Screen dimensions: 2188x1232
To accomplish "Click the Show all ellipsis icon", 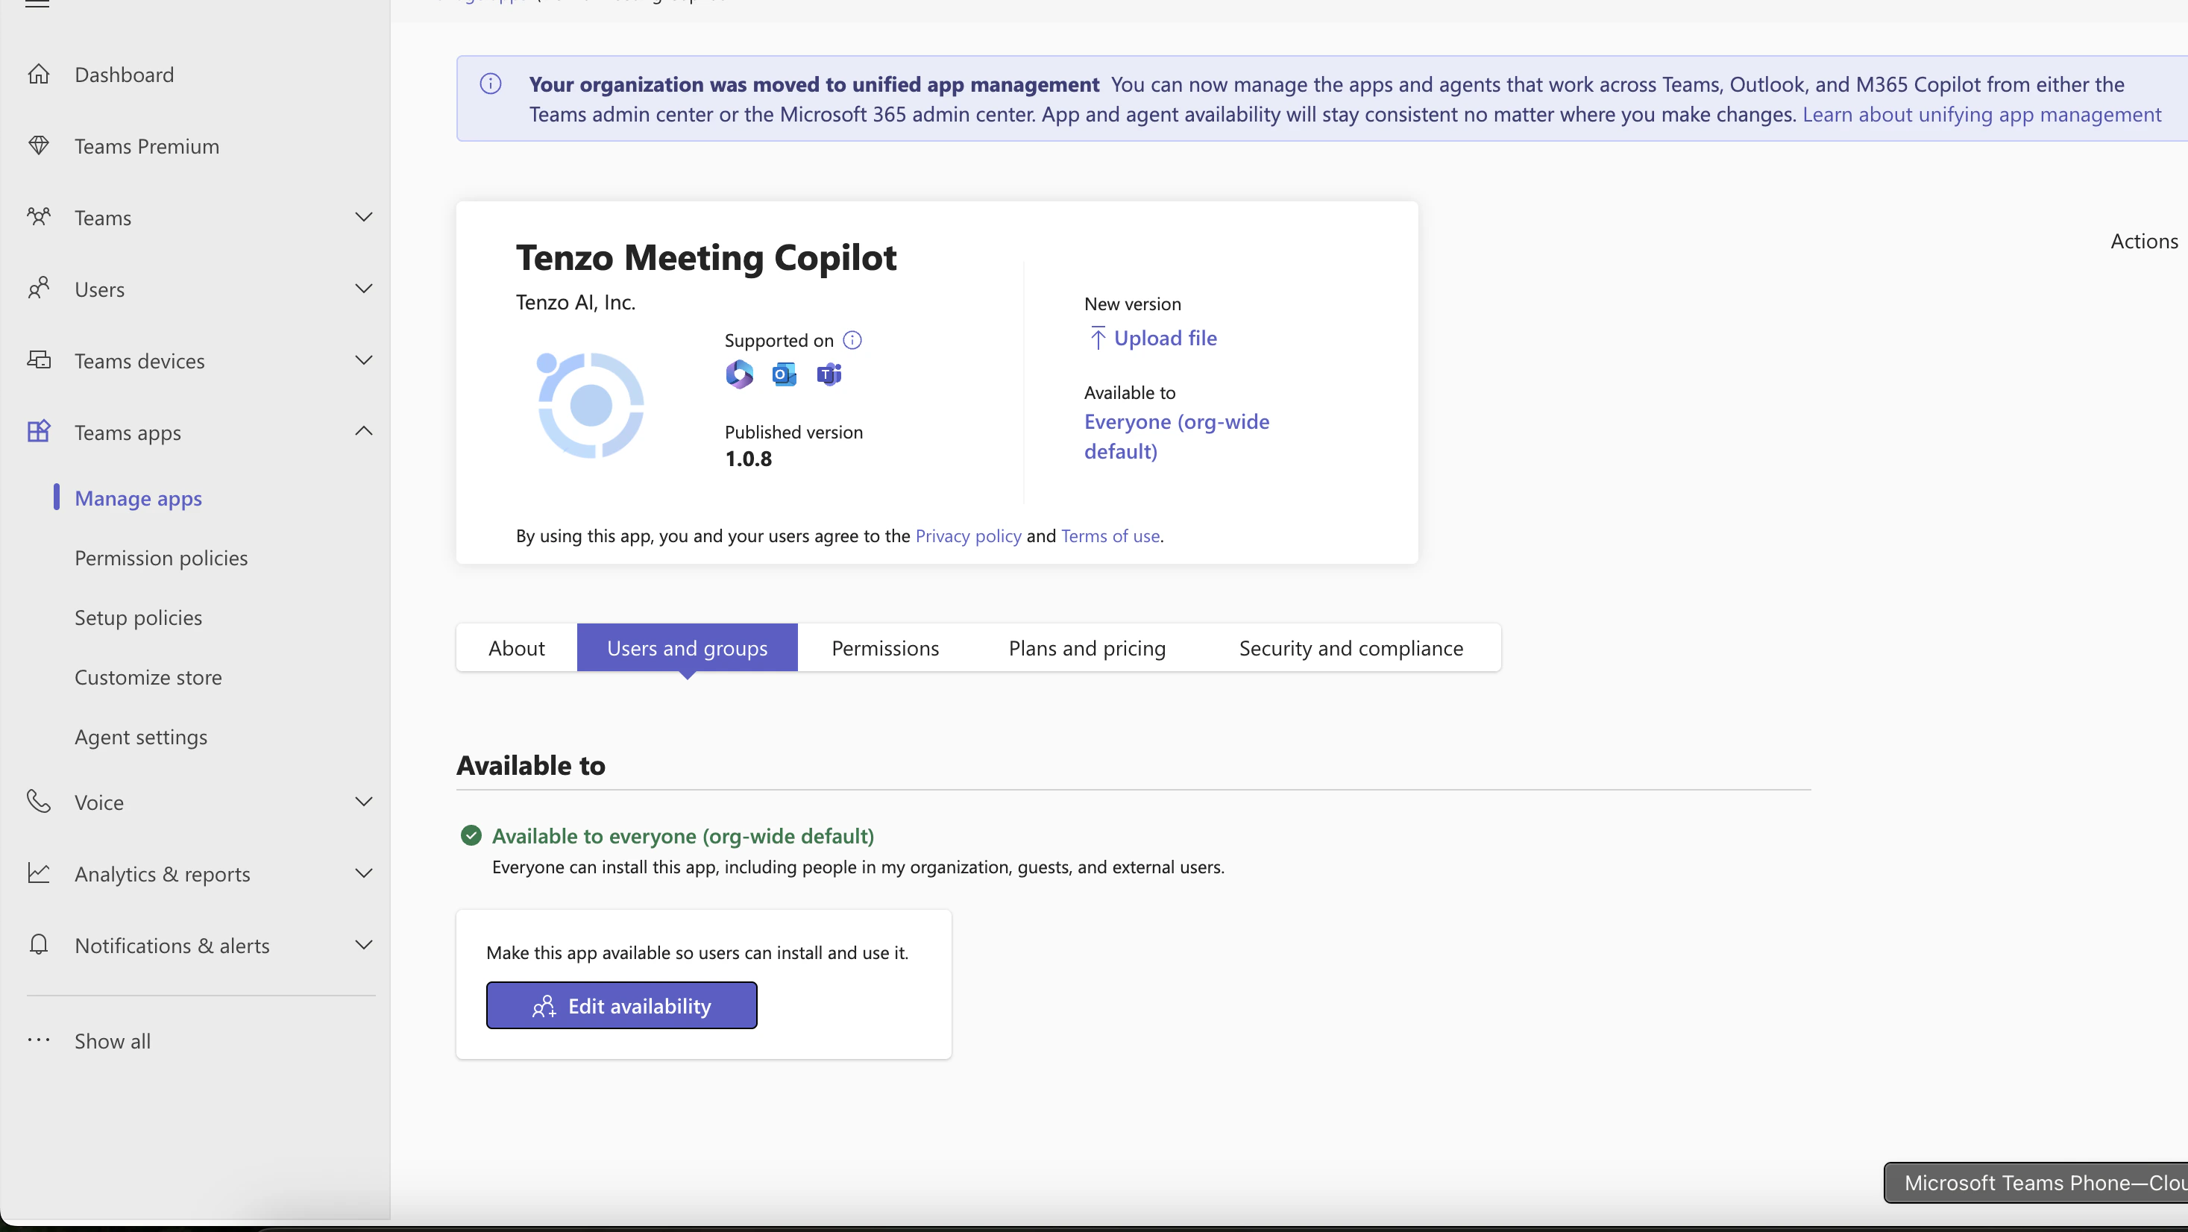I will pyautogui.click(x=38, y=1040).
